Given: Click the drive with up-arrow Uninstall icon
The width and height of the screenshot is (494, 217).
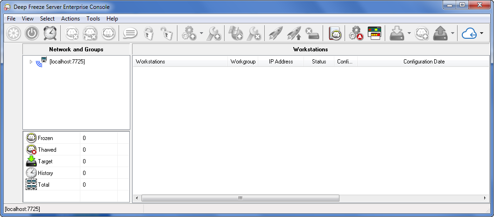Looking at the screenshot, I should tap(440, 33).
